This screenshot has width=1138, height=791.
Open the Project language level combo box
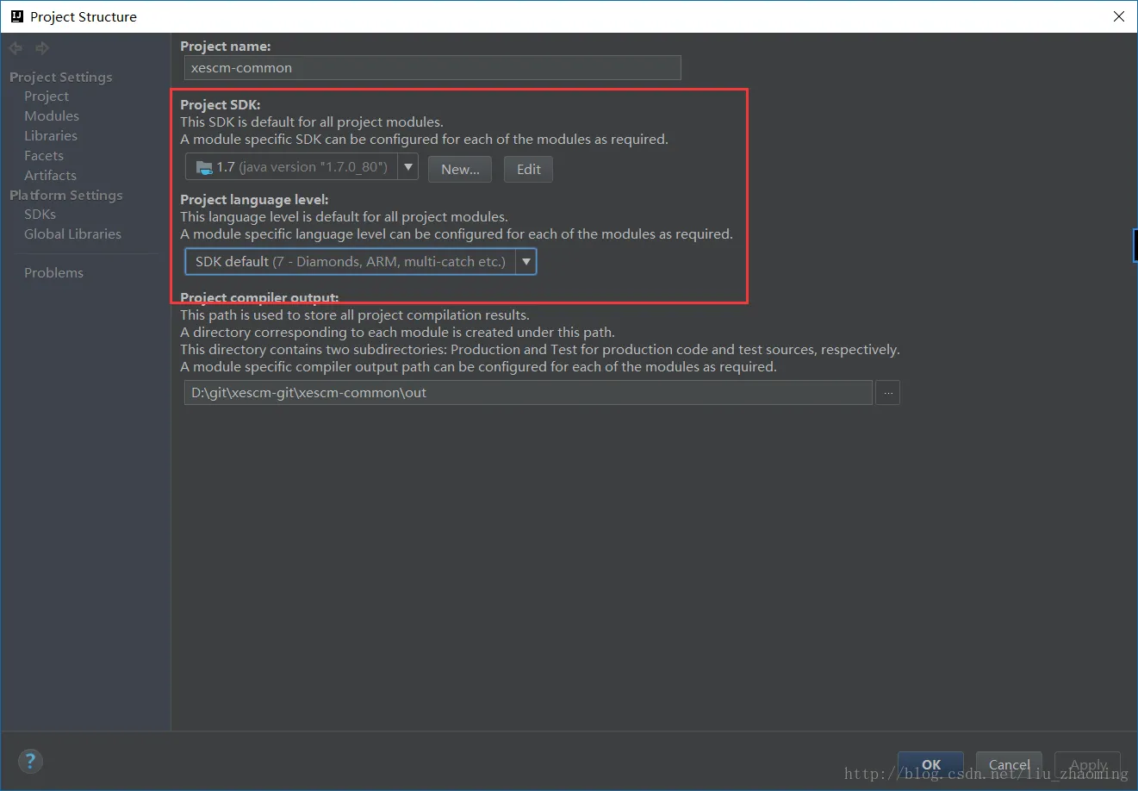coord(361,262)
